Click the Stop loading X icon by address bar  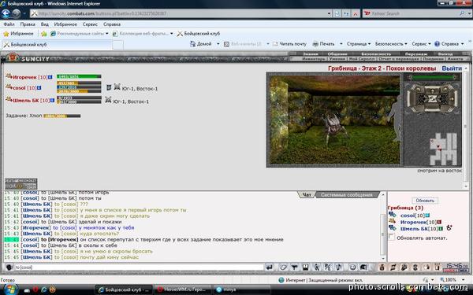[356, 13]
